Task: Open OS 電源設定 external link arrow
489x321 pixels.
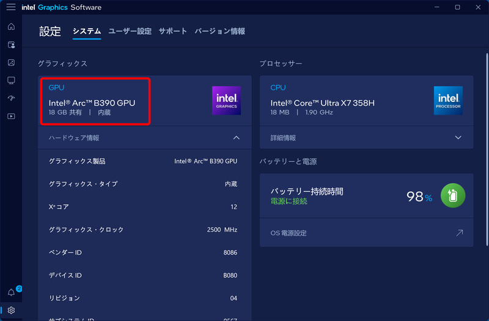Action: (x=460, y=233)
